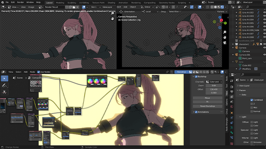Enable the Normal pass checkbox
266x149 pixels.
pos(252,111)
